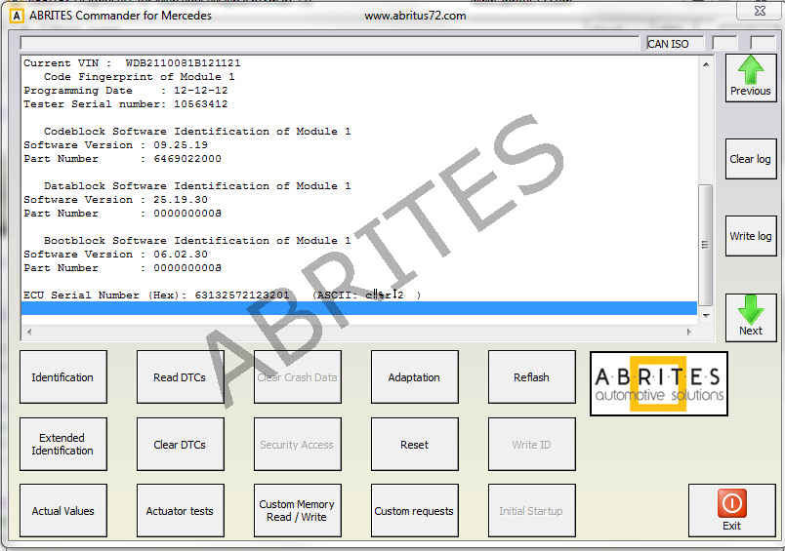Open Actual Values
785x551 pixels.
point(63,510)
